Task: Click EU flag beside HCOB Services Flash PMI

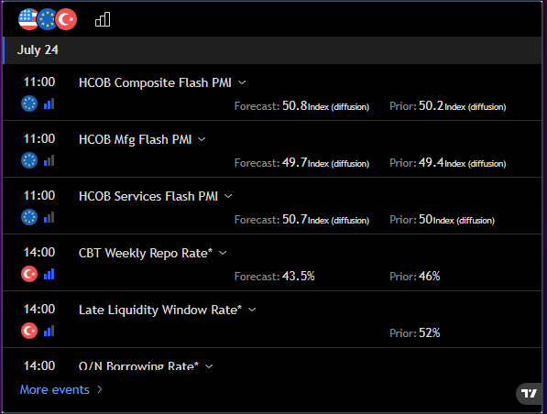Action: point(29,217)
